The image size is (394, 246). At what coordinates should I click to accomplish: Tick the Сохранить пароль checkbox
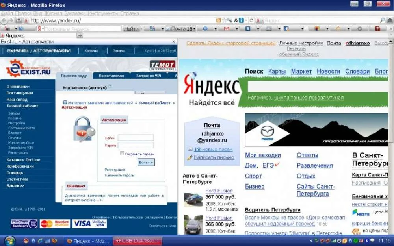click(x=122, y=154)
